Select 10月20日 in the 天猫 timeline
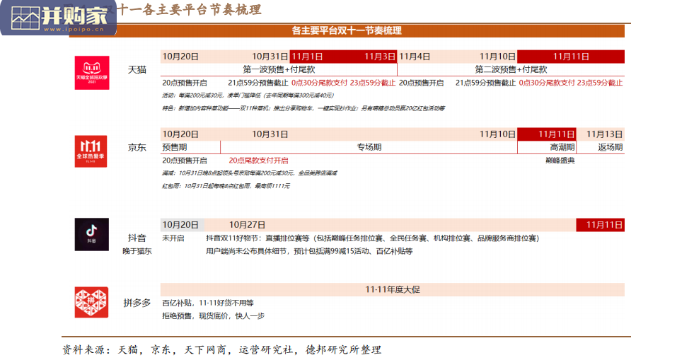This screenshot has width=677, height=360. pyautogui.click(x=180, y=57)
